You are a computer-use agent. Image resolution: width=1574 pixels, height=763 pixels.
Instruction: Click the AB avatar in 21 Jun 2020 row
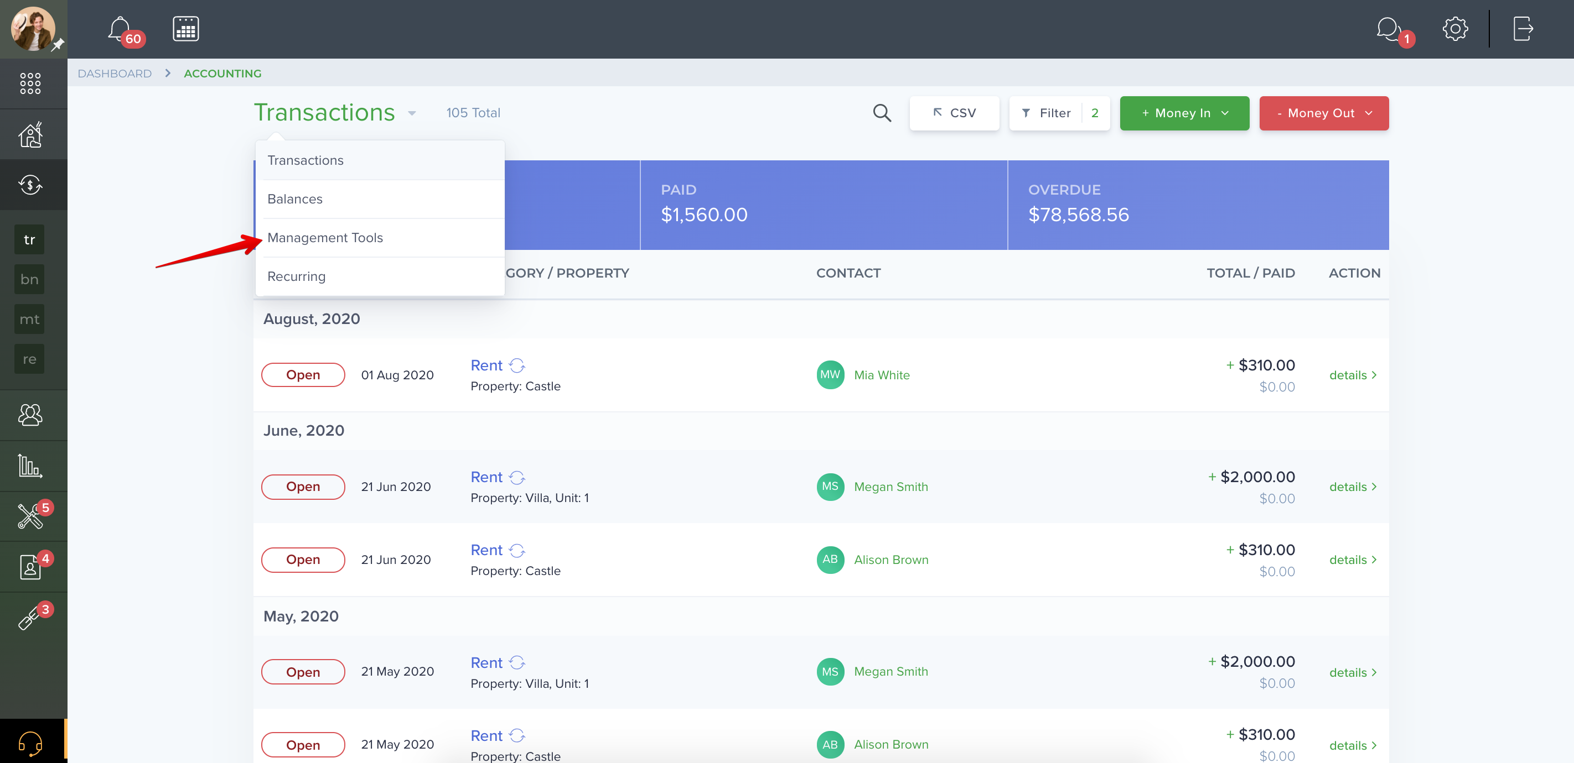point(830,560)
